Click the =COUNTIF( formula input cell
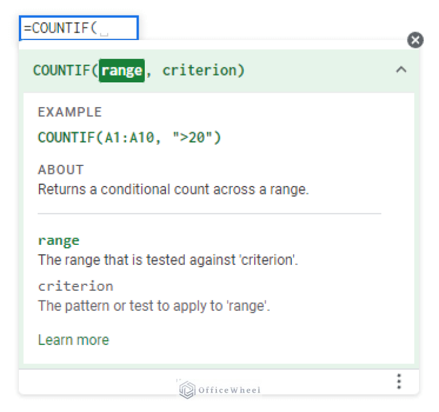The width and height of the screenshot is (439, 412). (78, 28)
